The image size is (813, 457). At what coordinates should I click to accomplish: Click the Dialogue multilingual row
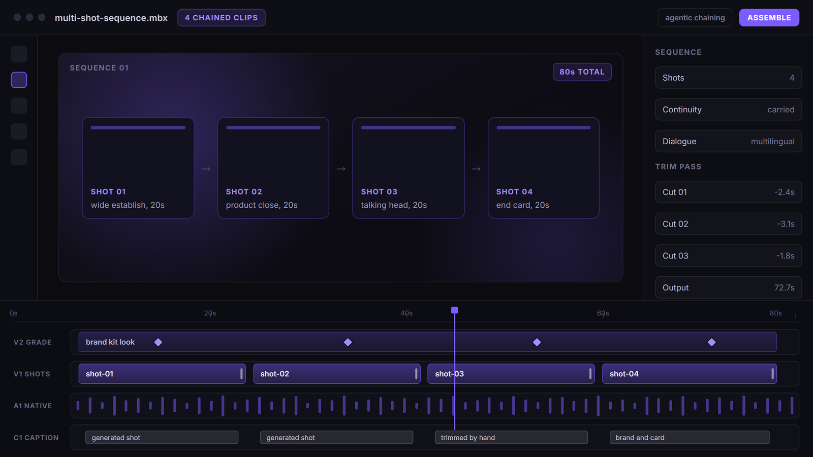click(x=728, y=141)
